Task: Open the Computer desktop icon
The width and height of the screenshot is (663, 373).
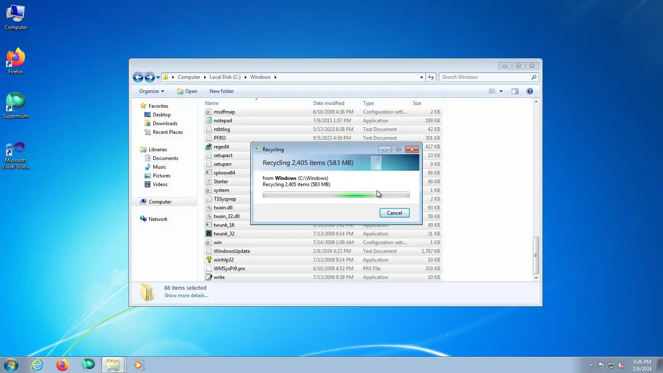Action: pyautogui.click(x=16, y=17)
